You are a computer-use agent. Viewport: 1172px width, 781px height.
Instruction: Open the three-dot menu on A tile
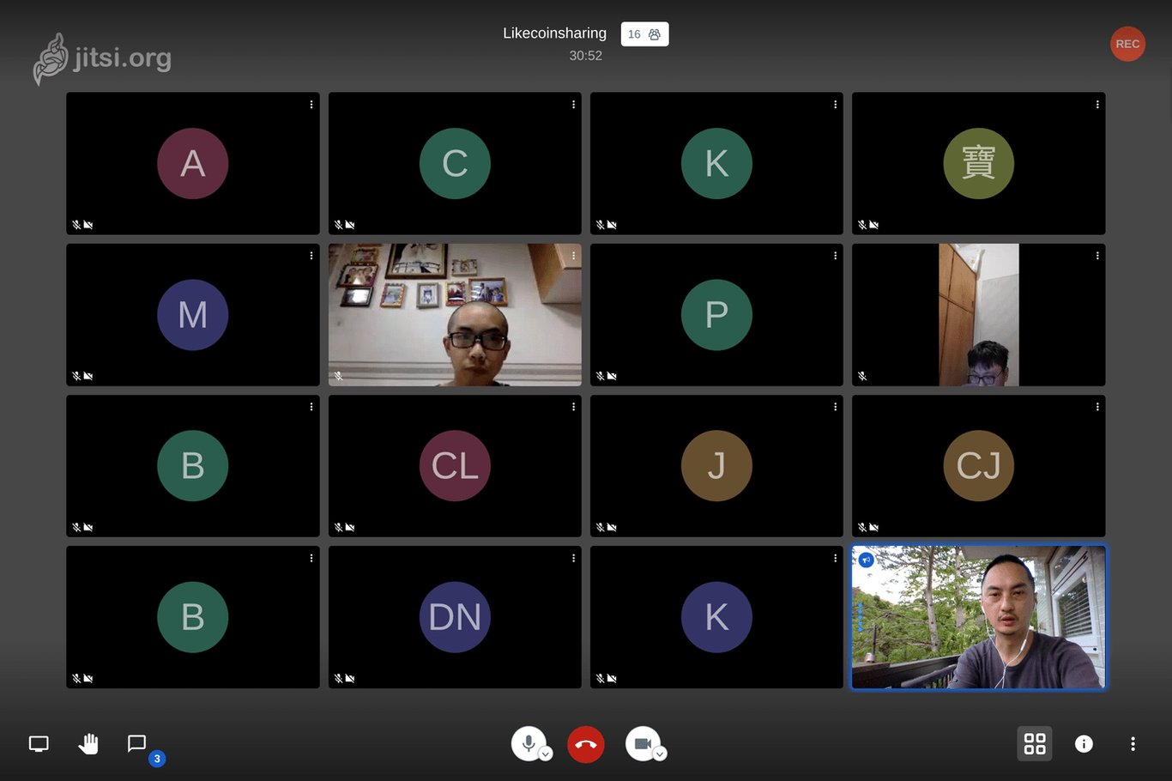(x=311, y=105)
